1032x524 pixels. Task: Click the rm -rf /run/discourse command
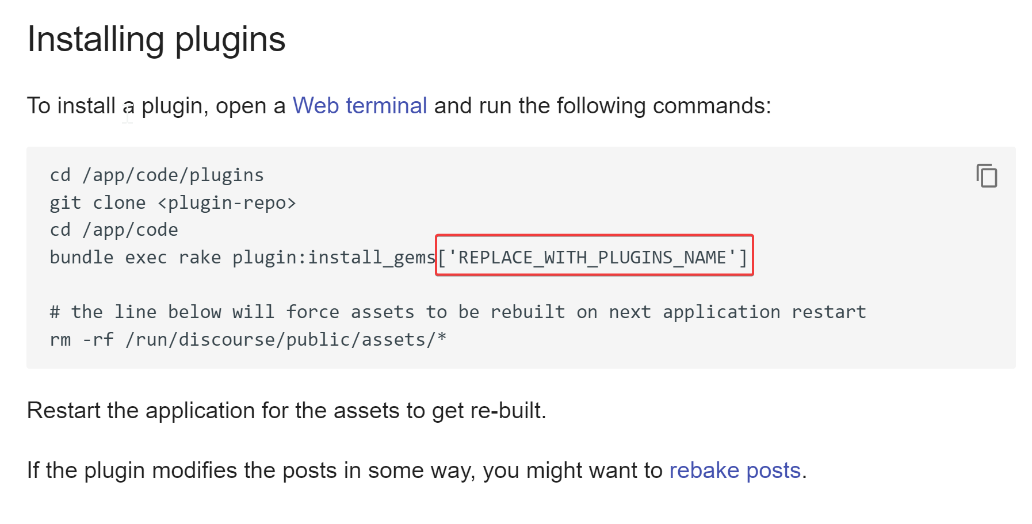point(247,339)
